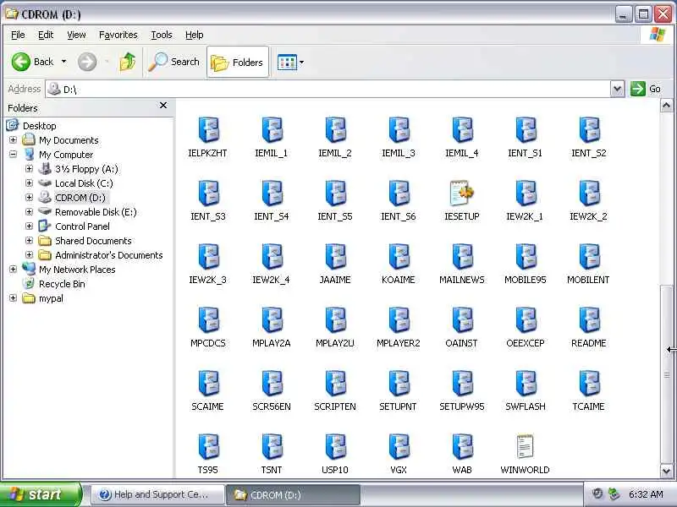Select the IESETUP setup information icon
This screenshot has width=677, height=507.
pos(462,194)
